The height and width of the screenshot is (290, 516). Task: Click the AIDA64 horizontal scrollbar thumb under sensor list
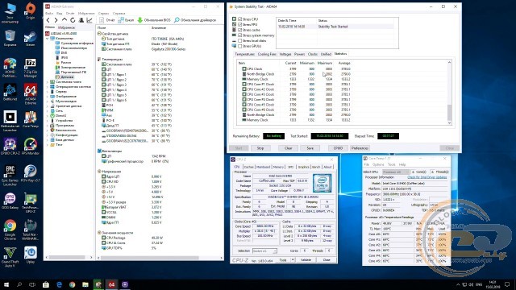point(150,258)
